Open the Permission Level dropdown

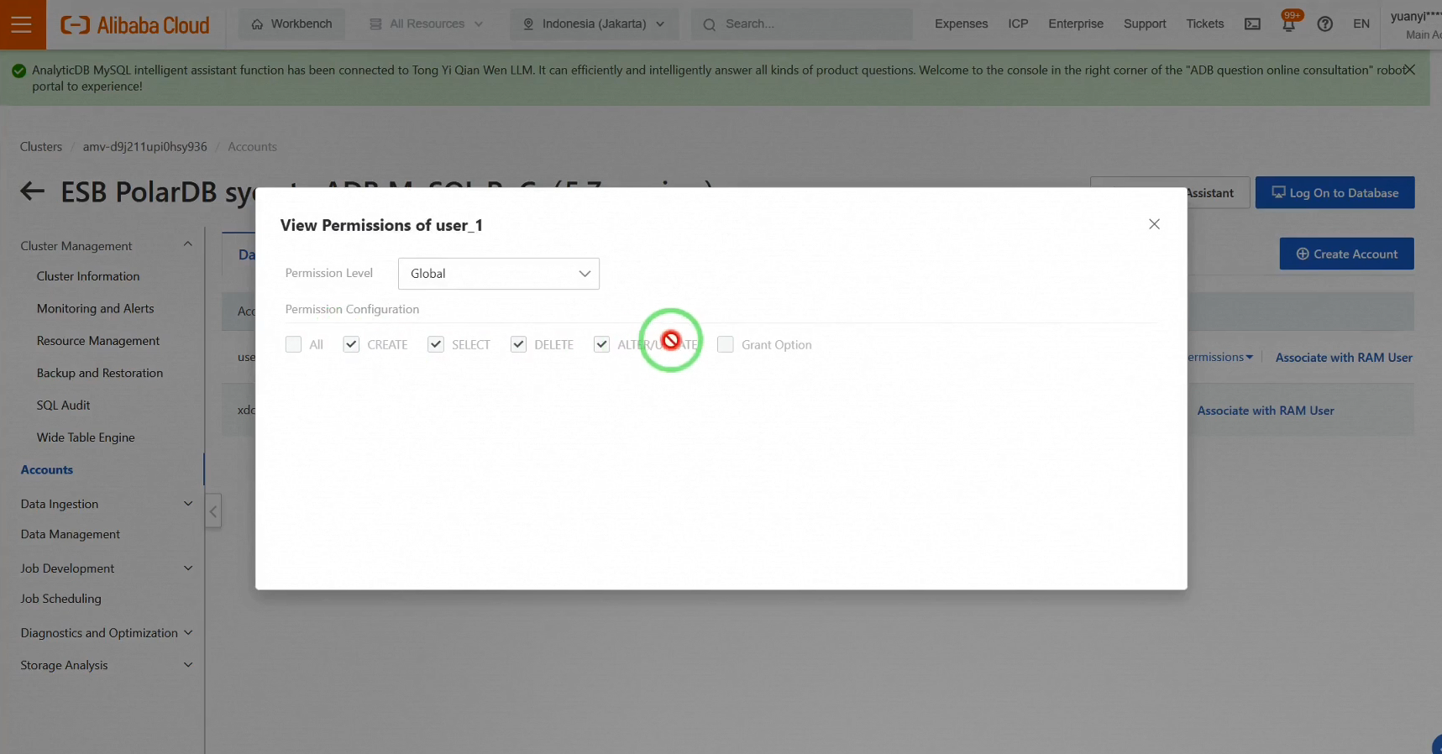pyautogui.click(x=499, y=274)
